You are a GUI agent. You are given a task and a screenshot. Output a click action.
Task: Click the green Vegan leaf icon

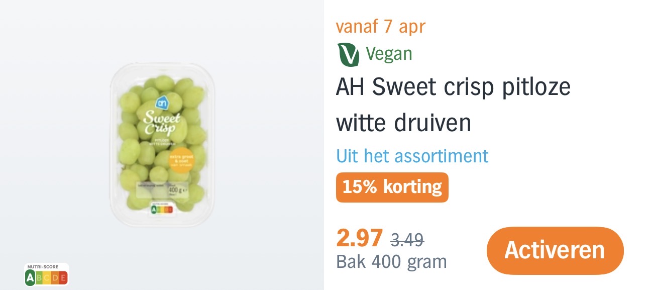(x=348, y=55)
